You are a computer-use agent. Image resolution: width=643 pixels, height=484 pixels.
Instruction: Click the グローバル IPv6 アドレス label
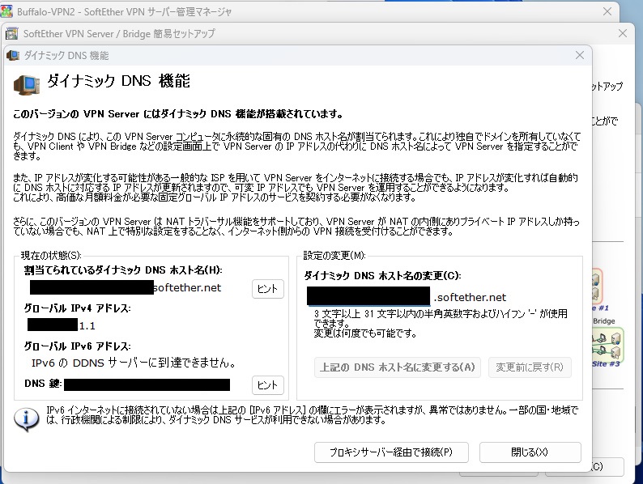78,346
